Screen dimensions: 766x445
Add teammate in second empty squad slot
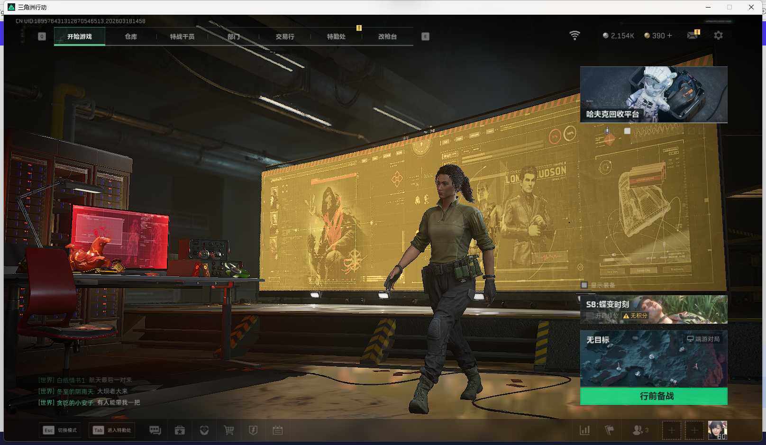click(694, 430)
